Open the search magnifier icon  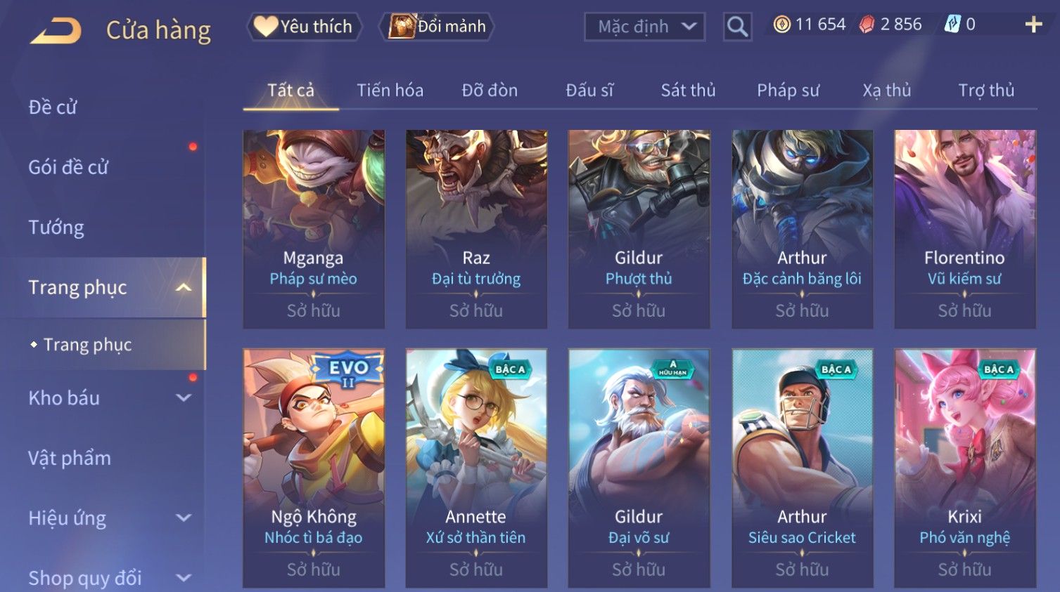(x=737, y=27)
